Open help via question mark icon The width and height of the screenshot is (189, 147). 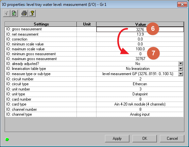32,13
